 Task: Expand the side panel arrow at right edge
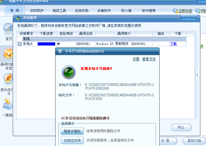pyautogui.click(x=196, y=75)
